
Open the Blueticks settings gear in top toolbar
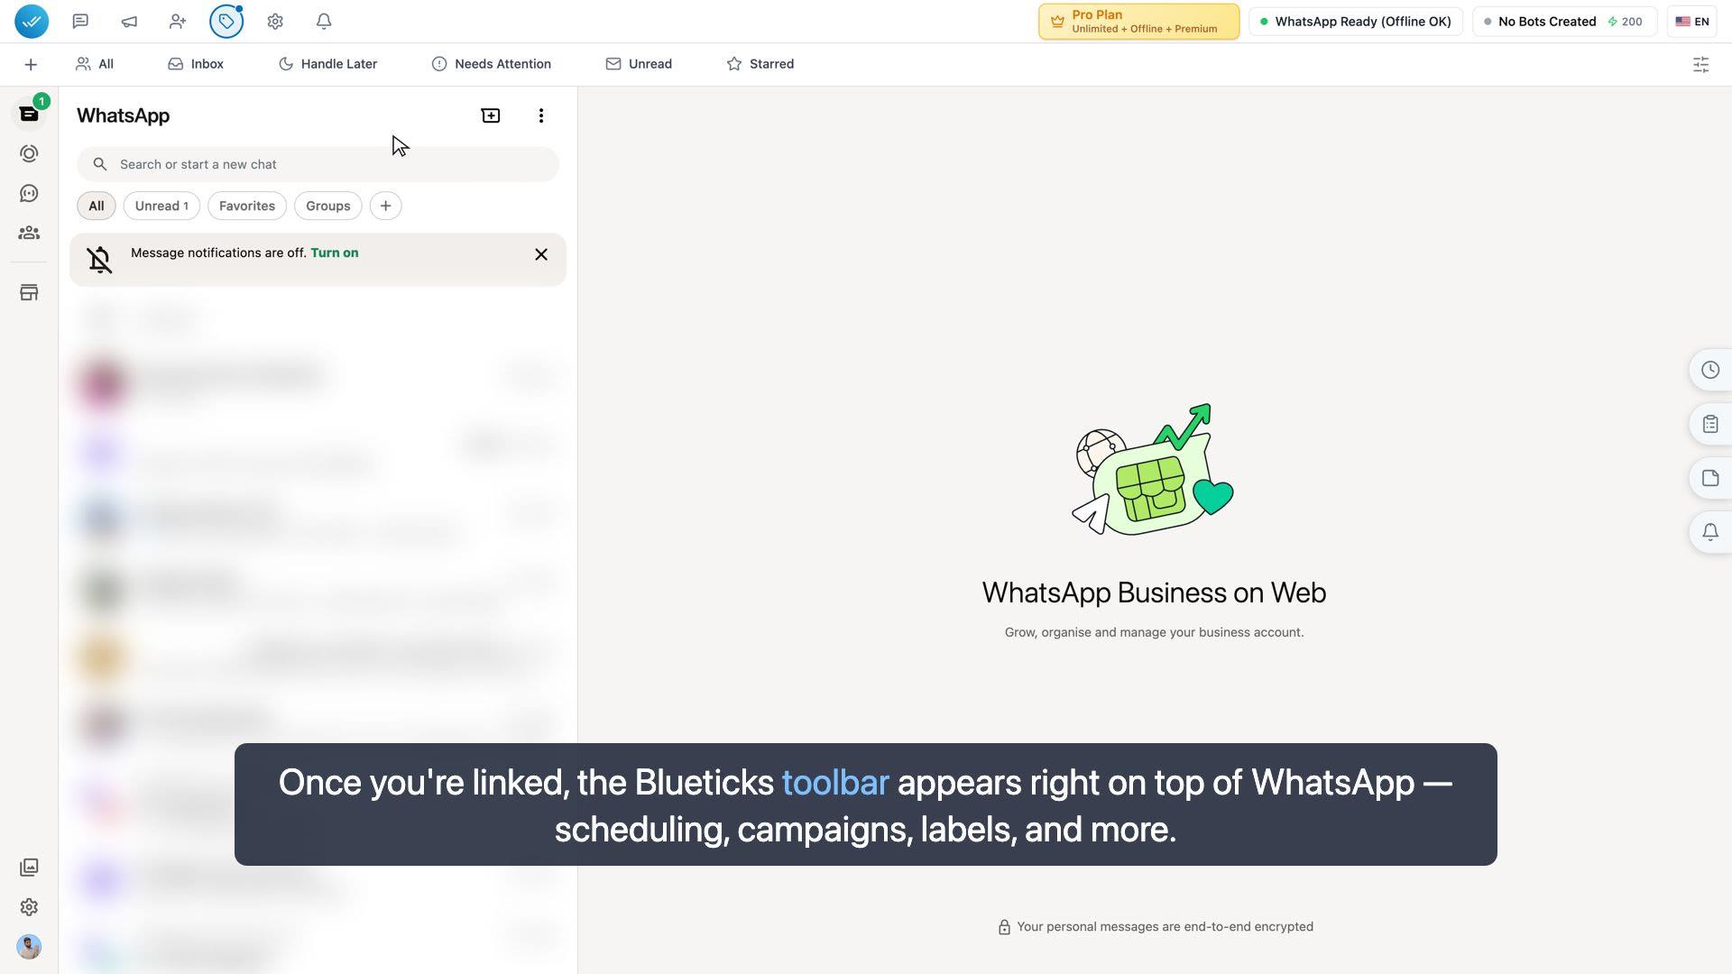pyautogui.click(x=275, y=21)
